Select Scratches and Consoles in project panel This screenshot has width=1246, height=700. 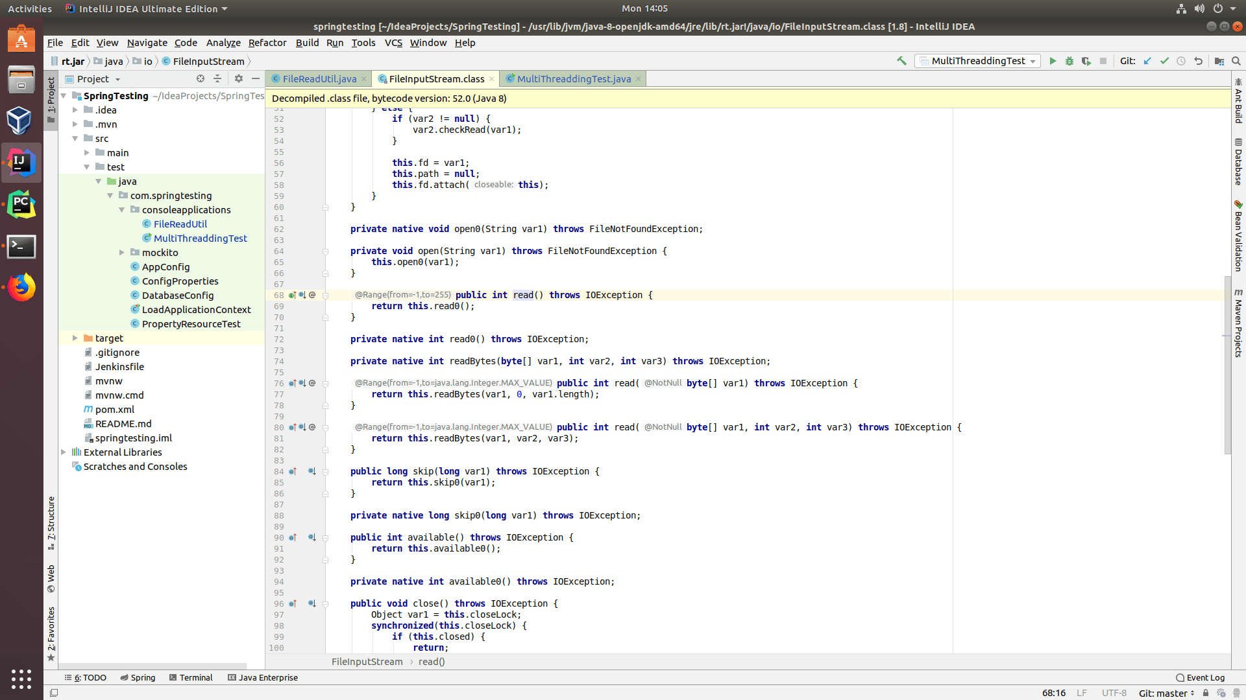tap(135, 466)
